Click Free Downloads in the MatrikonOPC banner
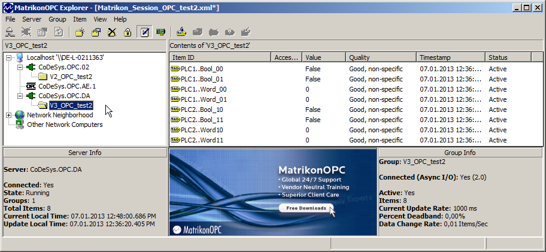The height and width of the screenshot is (252, 546). click(306, 208)
